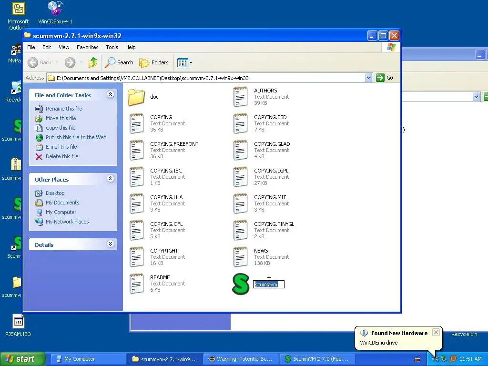This screenshot has width=488, height=366.
Task: Open the Views dropdown button
Action: [184, 62]
